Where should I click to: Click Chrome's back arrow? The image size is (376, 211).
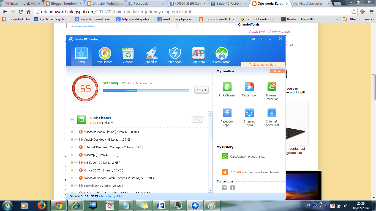[5, 12]
